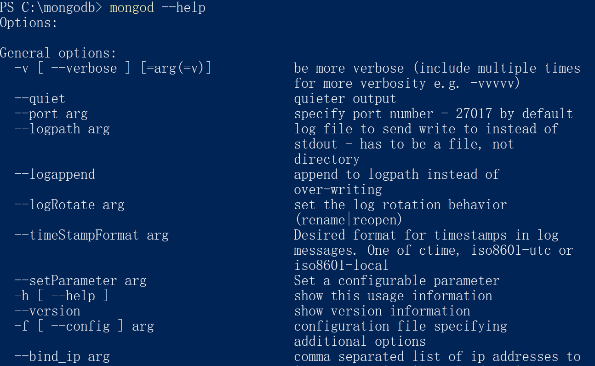Click the 'show version information' description
The height and width of the screenshot is (366, 595).
click(x=382, y=311)
